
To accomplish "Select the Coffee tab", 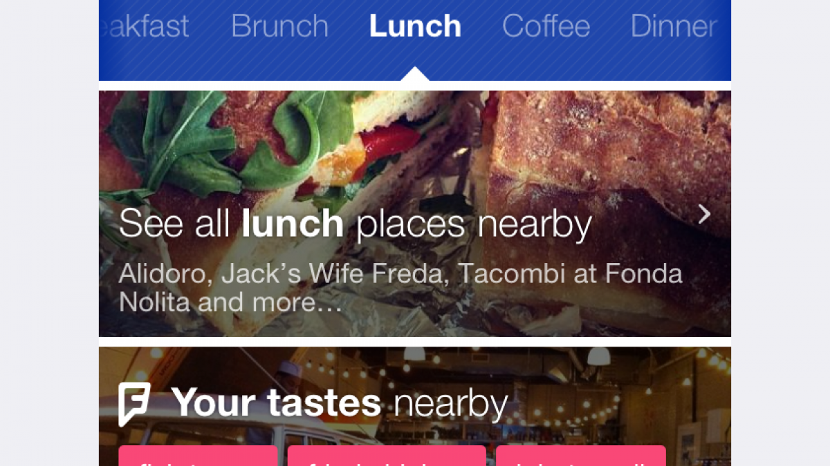I will click(x=546, y=26).
